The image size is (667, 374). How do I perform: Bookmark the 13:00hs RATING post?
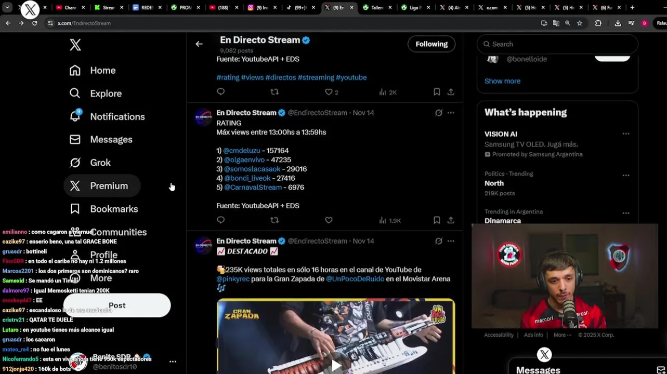point(437,220)
